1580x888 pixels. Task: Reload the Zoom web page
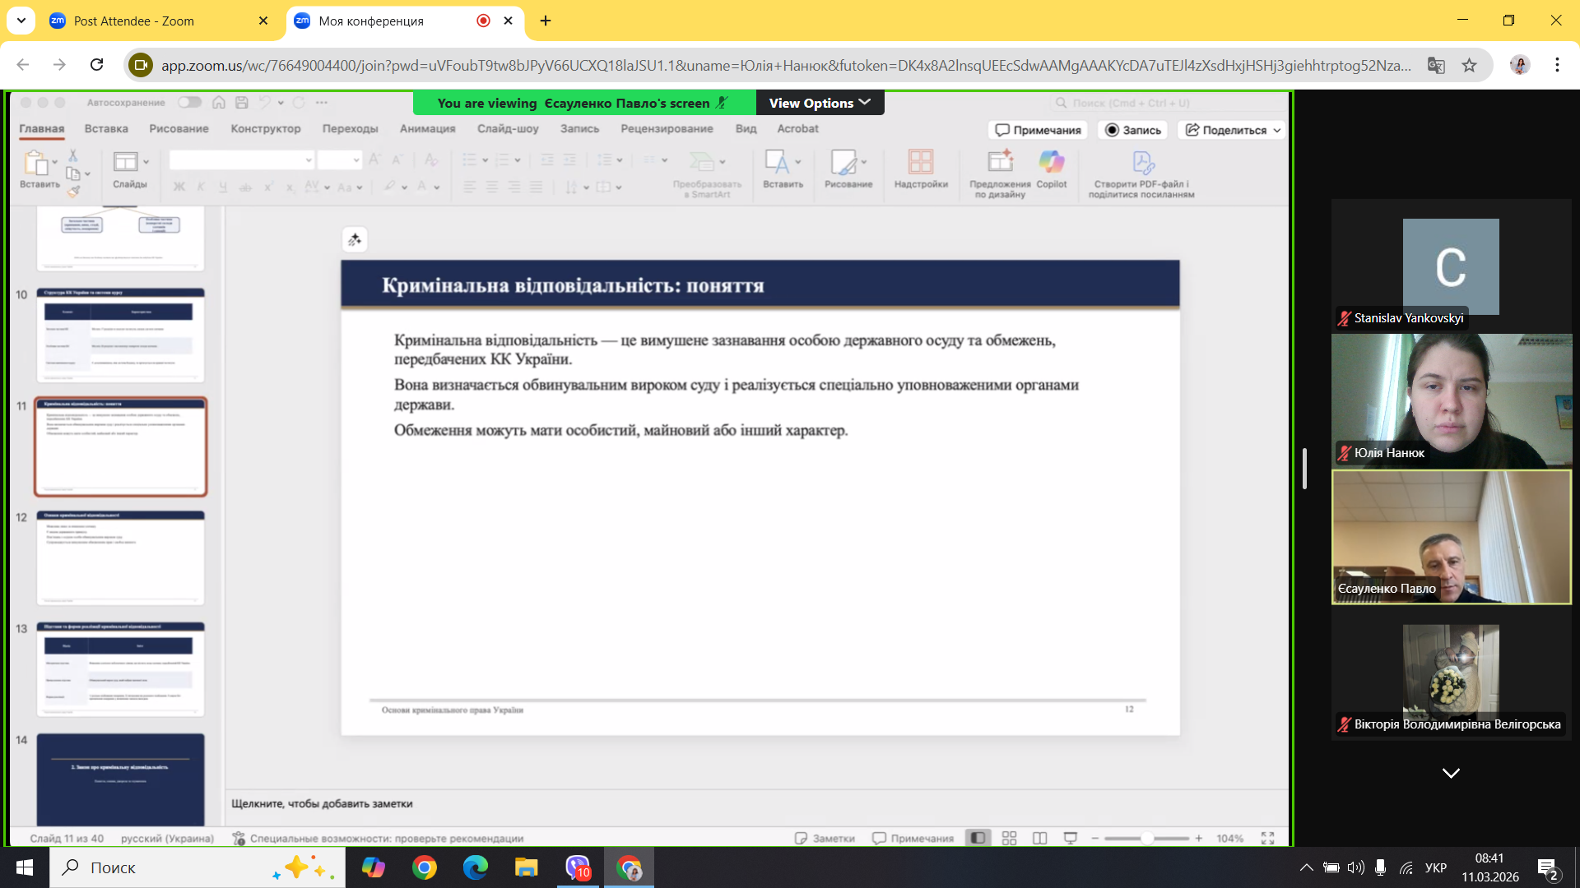[96, 65]
